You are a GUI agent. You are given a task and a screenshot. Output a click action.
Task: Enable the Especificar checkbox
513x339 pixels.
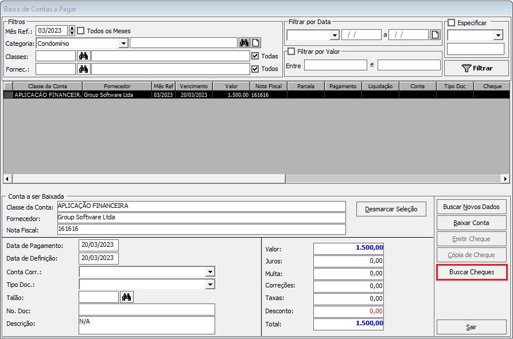point(452,23)
